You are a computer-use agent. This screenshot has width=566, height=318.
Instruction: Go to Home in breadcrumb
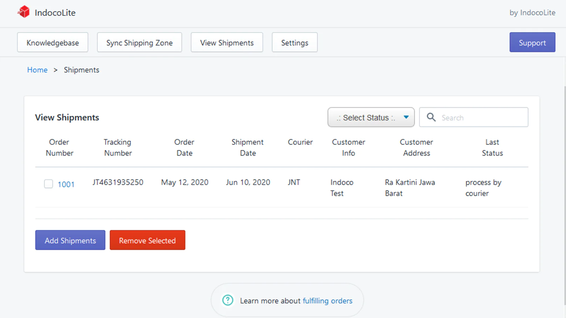point(37,70)
